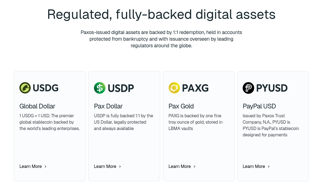Click the arrow beside PayPal USD Learn More
This screenshot has height=182, width=318.
tap(269, 167)
